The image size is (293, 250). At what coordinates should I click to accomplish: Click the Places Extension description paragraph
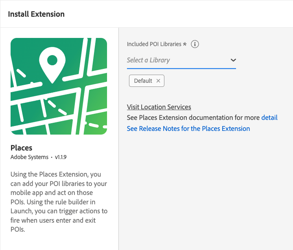(x=59, y=202)
